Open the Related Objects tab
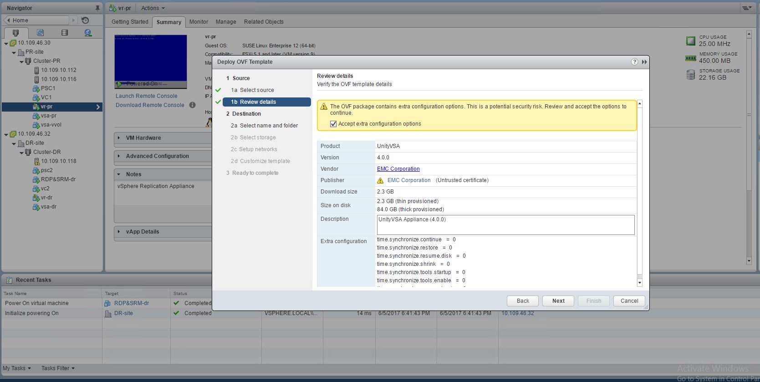 [x=263, y=22]
